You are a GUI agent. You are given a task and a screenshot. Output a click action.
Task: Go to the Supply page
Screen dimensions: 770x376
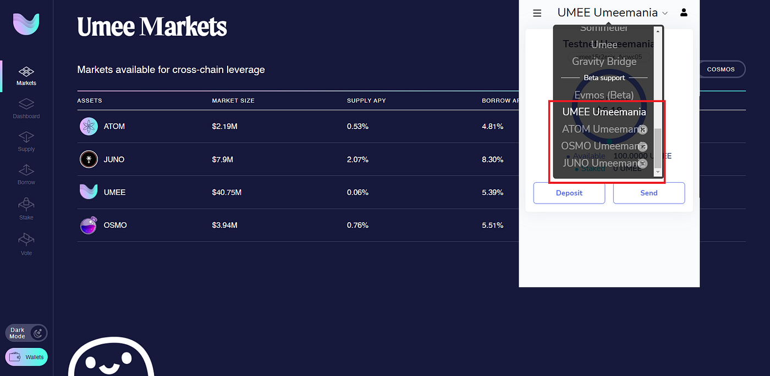[x=26, y=142]
